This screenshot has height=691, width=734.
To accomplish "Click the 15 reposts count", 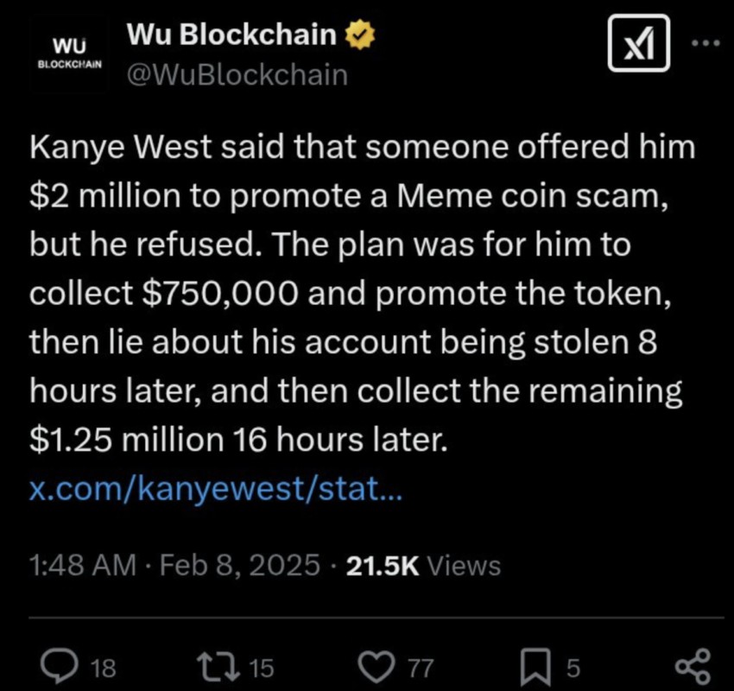I will [261, 668].
